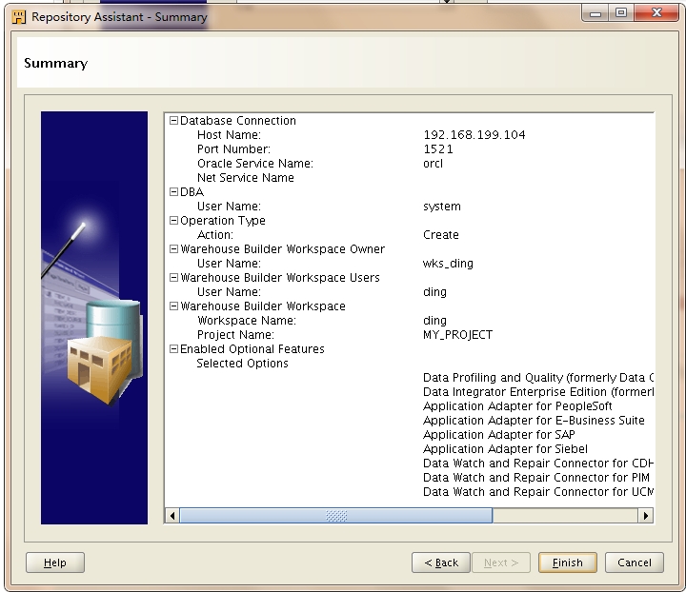
Task: Maximize the Repository Assistant window
Action: 621,13
